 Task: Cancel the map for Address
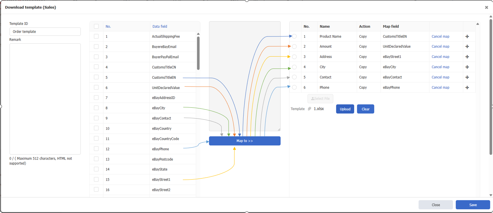(440, 57)
